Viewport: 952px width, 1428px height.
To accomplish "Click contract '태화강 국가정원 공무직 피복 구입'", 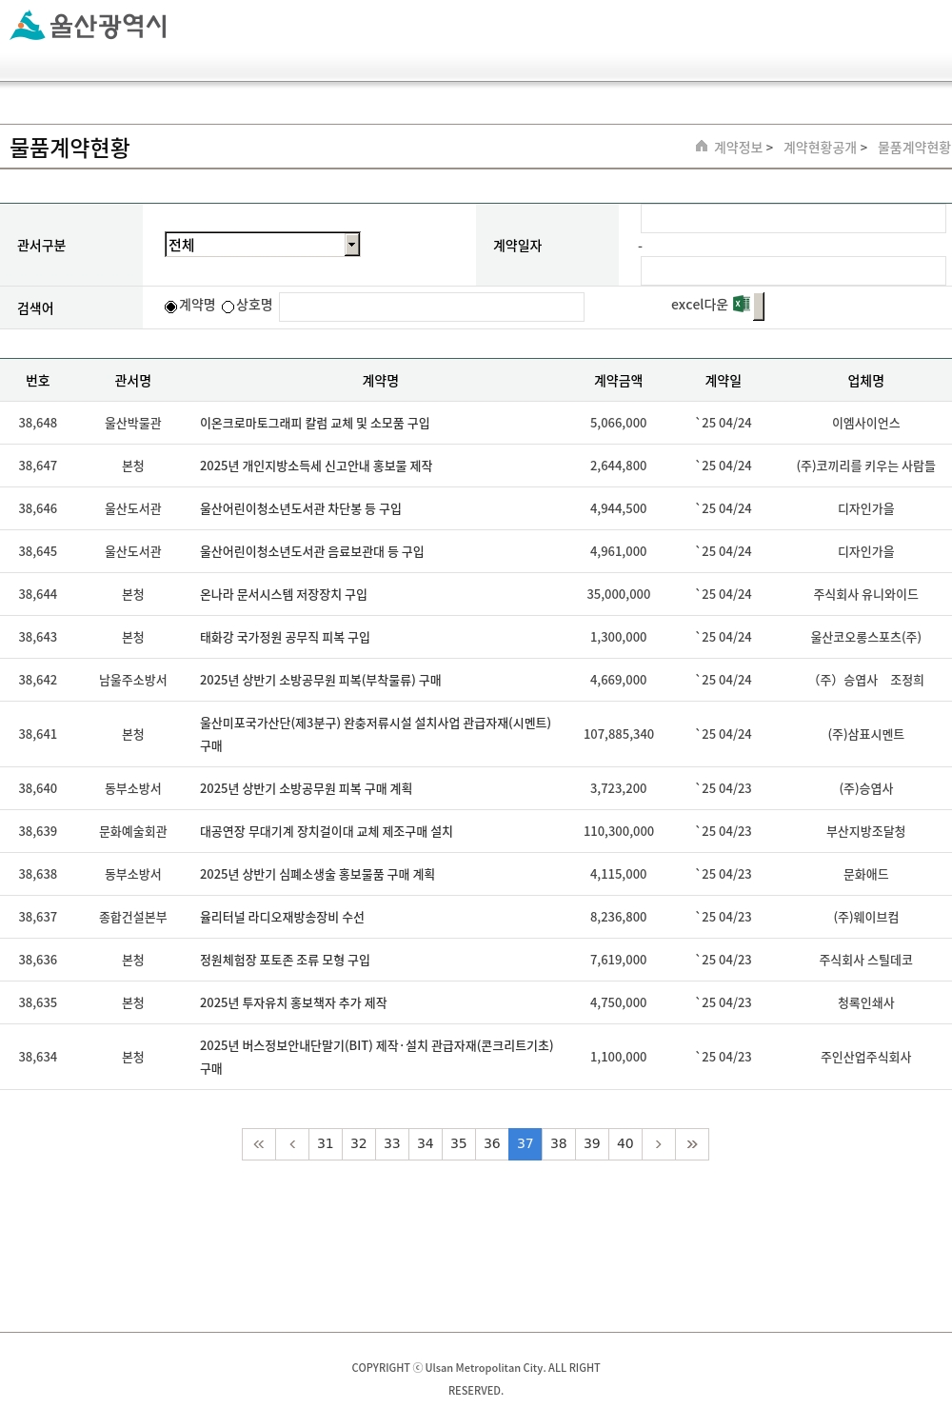I will point(285,638).
